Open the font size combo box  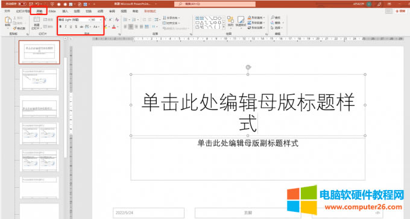pos(96,20)
